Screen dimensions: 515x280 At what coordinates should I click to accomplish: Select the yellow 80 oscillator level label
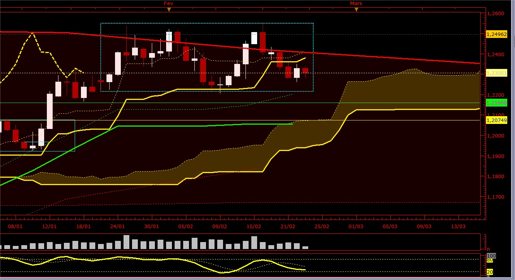(489, 260)
